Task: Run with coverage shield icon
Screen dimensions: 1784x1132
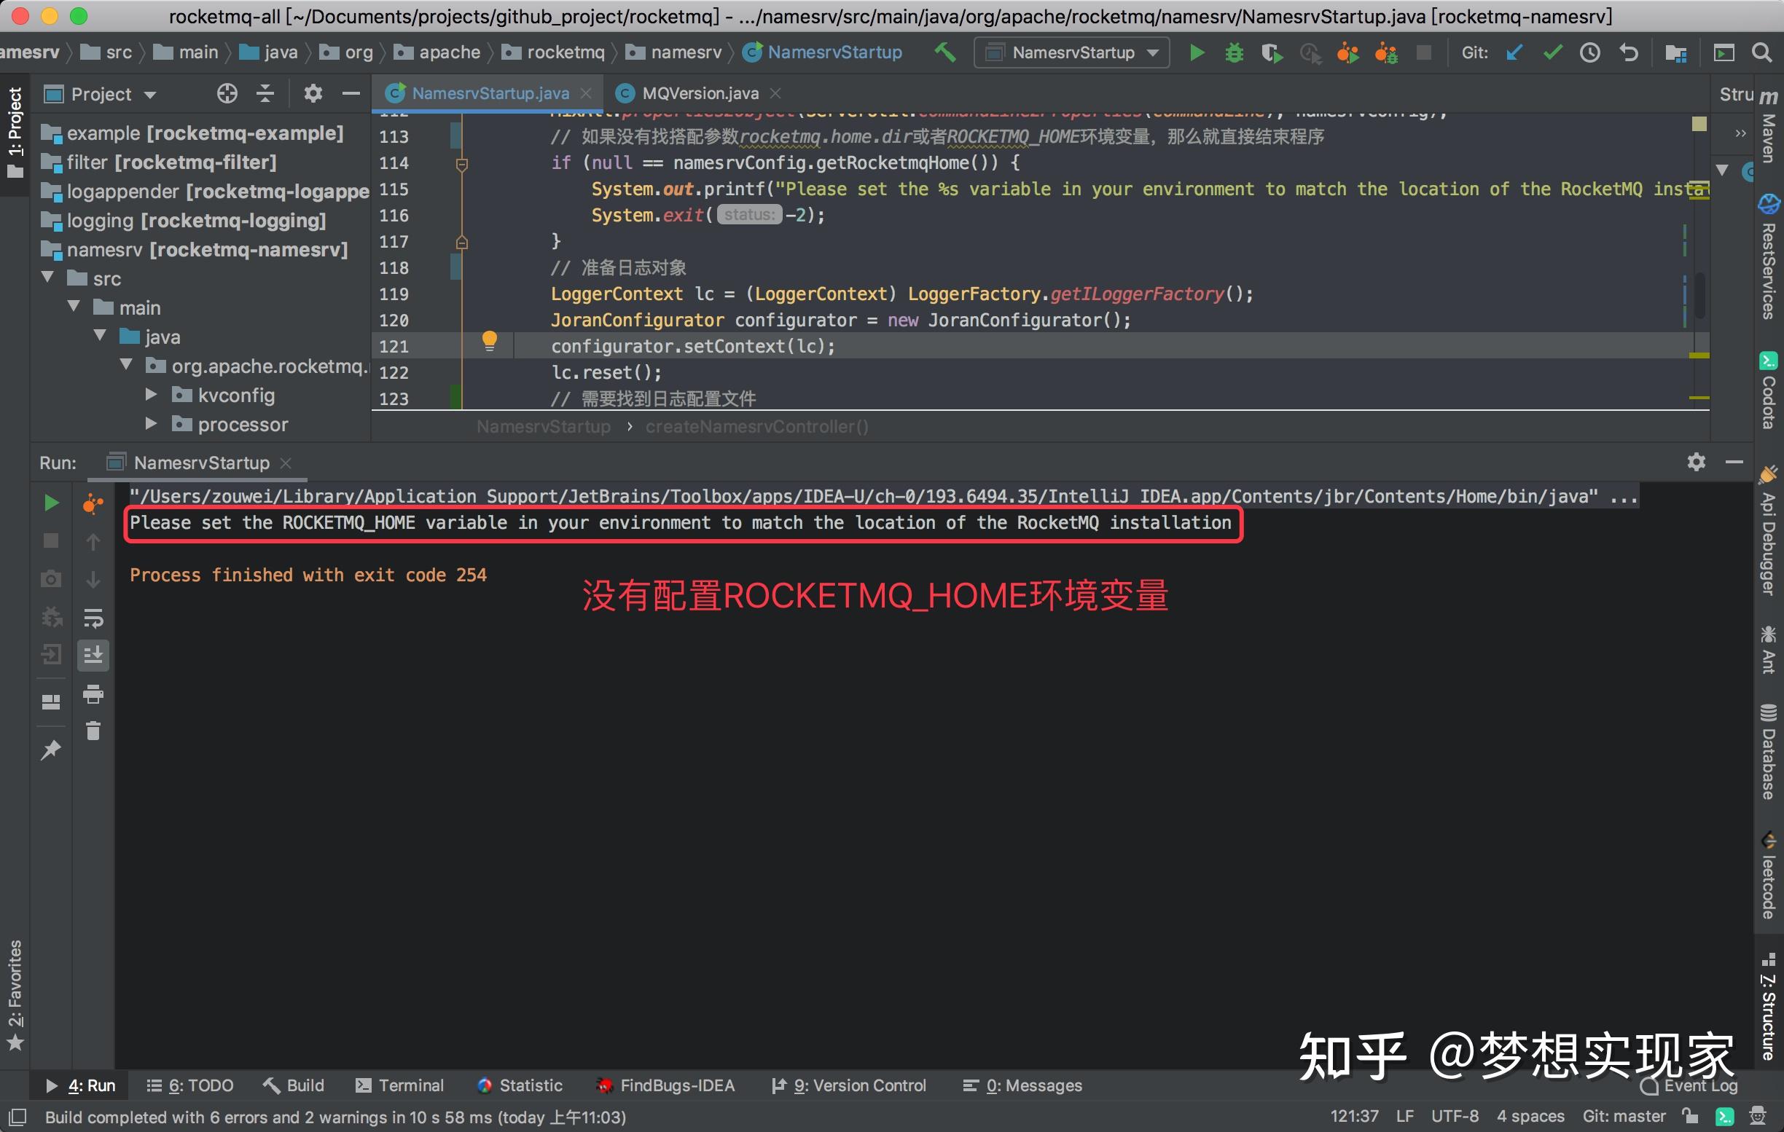Action: (x=1272, y=53)
